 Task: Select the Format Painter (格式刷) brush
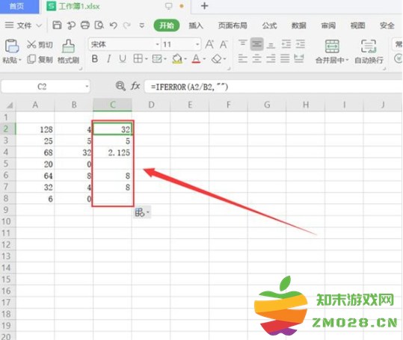(x=68, y=46)
